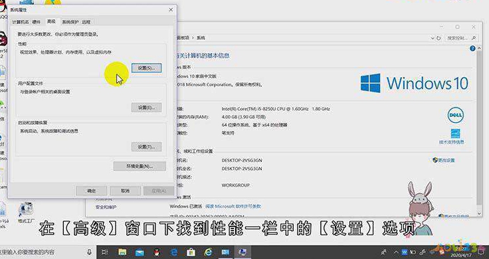Click the Dell logo in System window
Screen dimensions: 489x259
click(456, 116)
